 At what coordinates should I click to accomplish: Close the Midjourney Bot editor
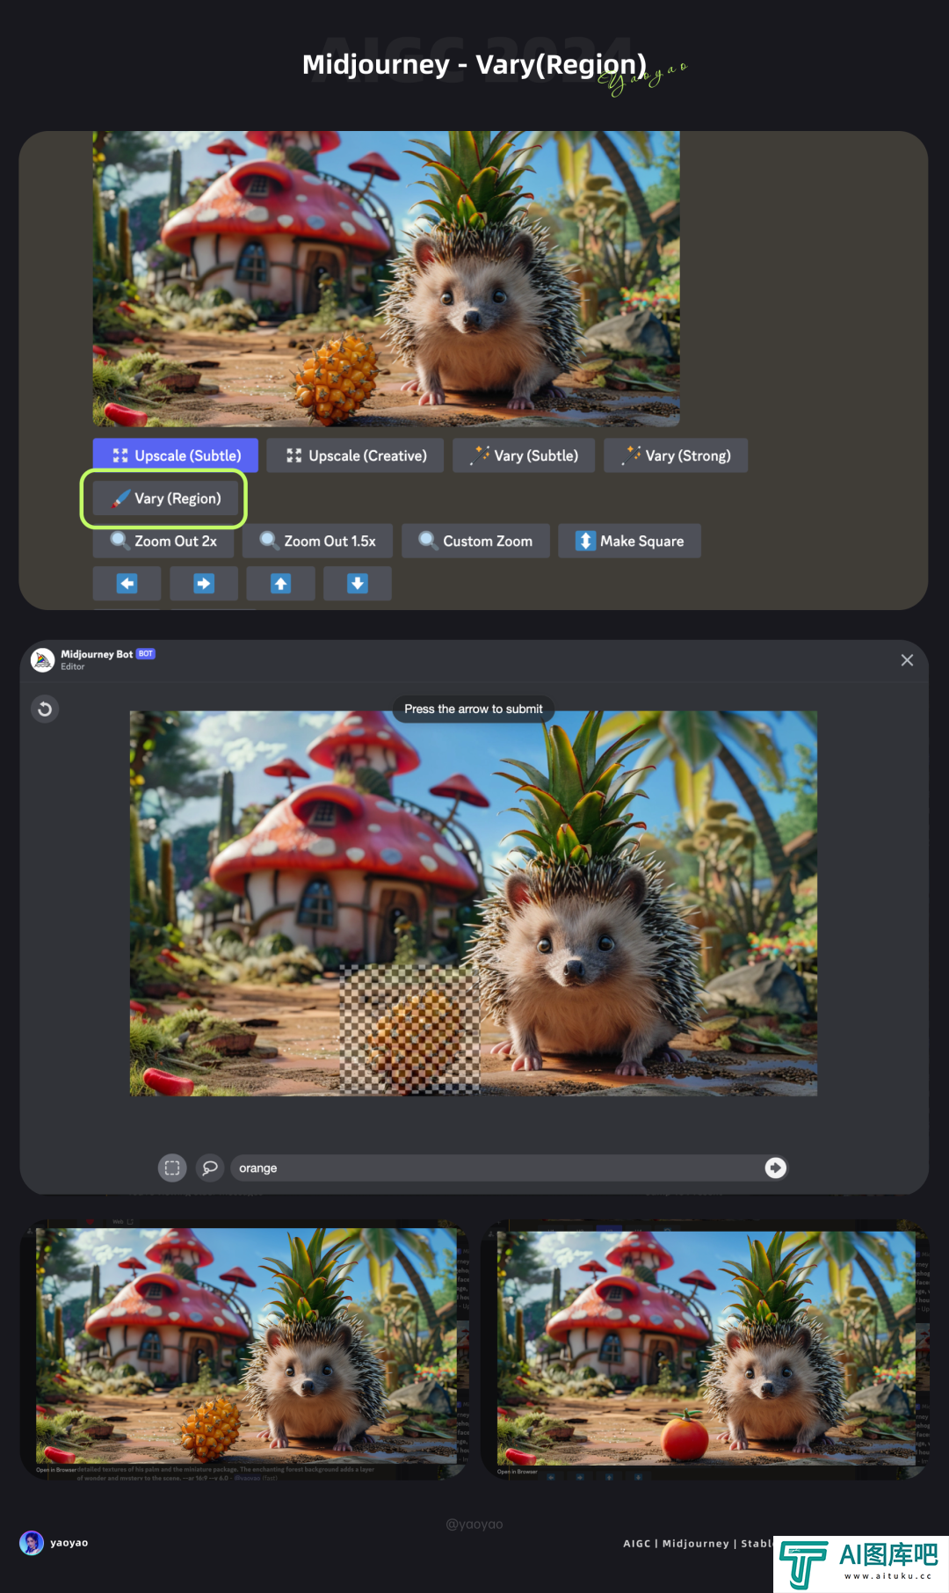click(x=907, y=660)
